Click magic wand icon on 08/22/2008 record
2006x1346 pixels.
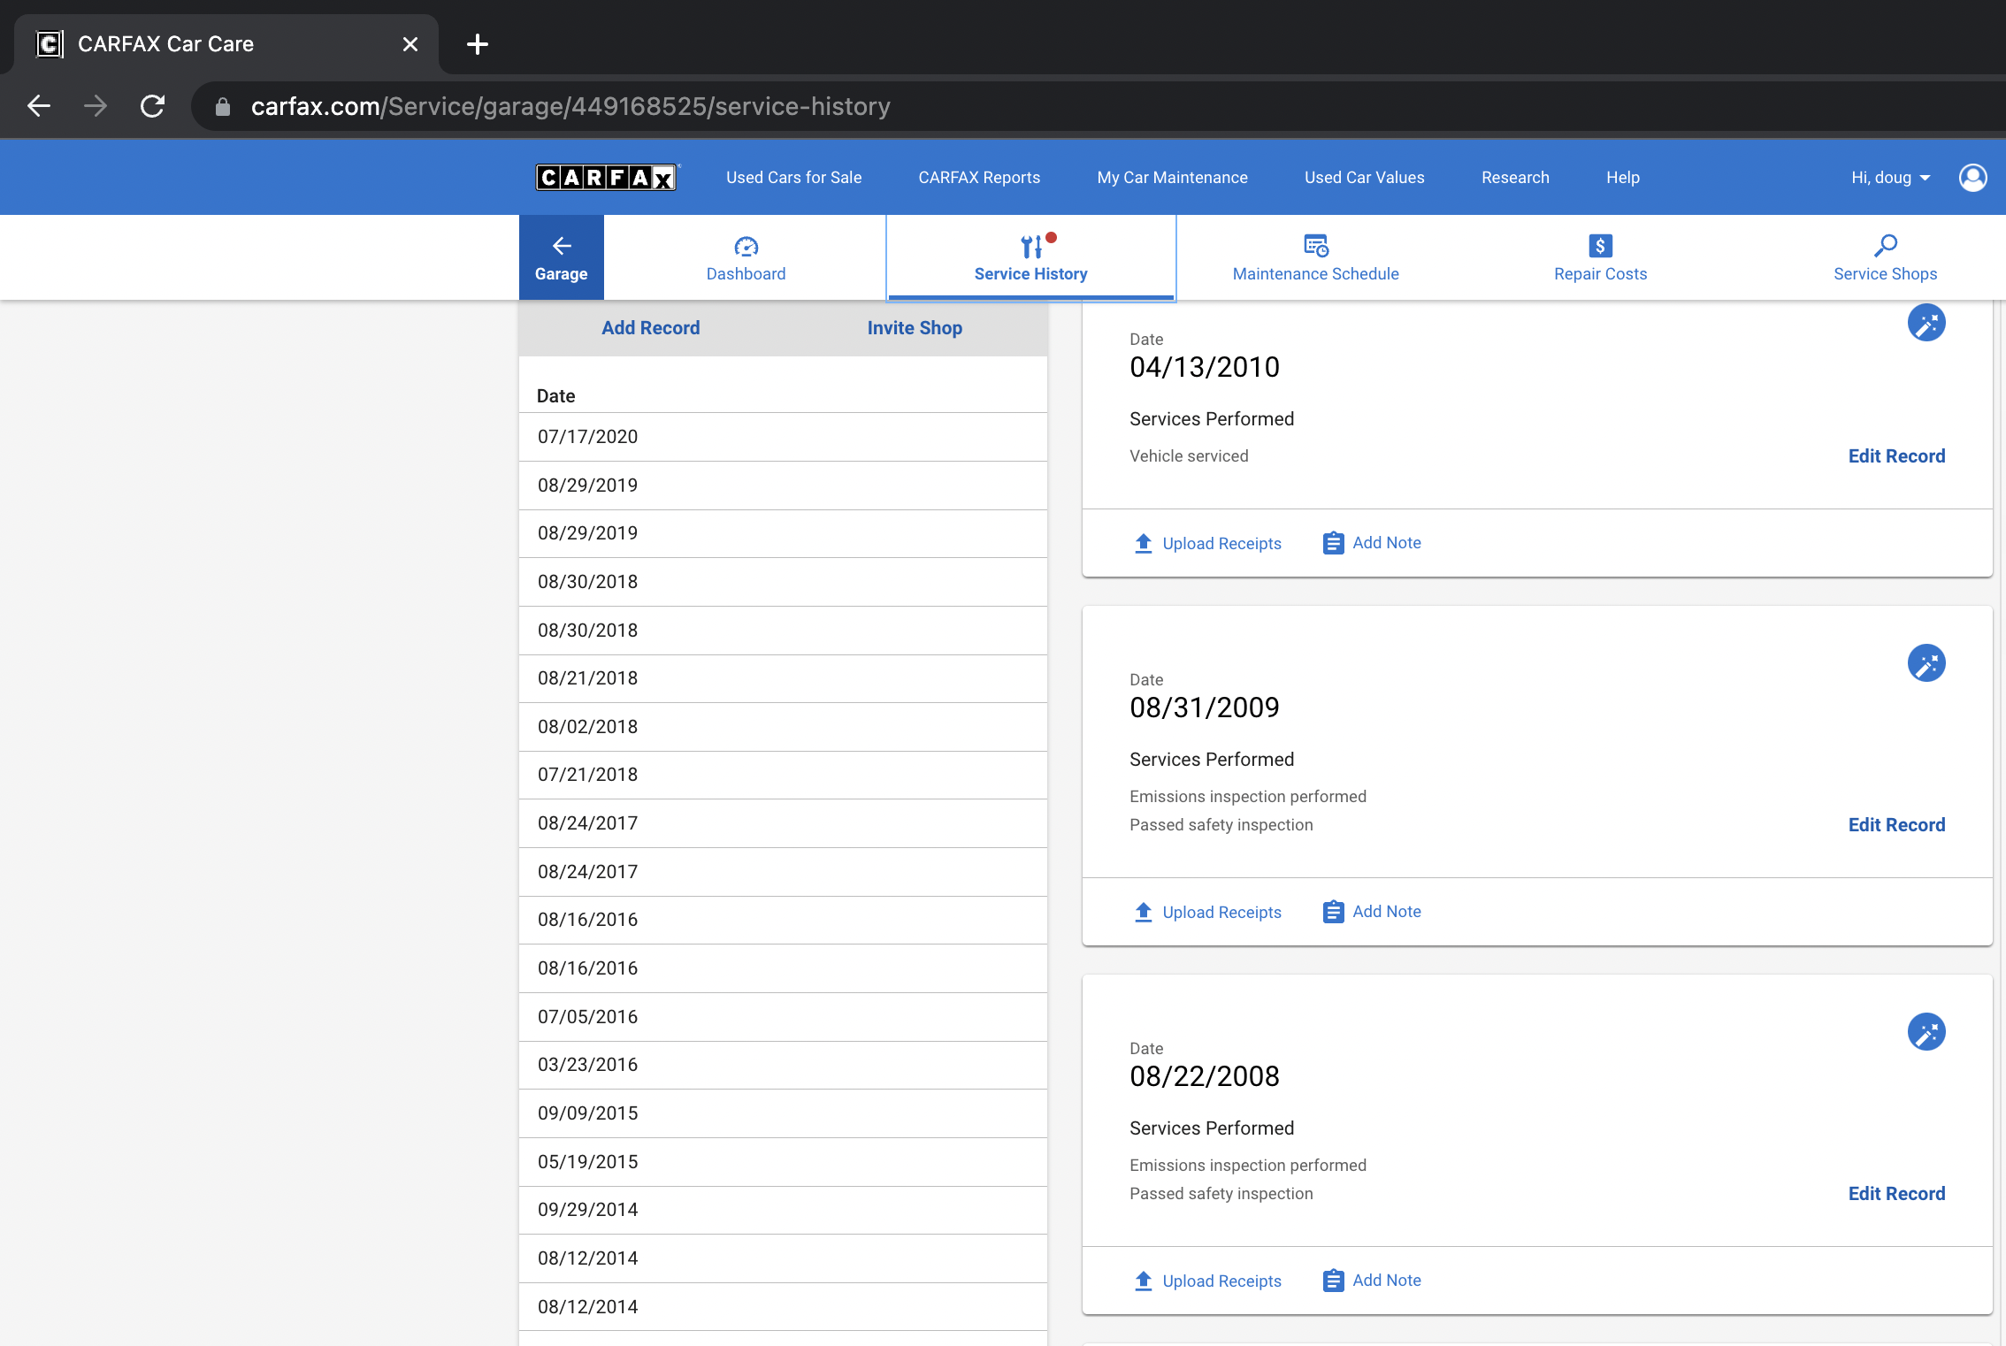coord(1926,1032)
